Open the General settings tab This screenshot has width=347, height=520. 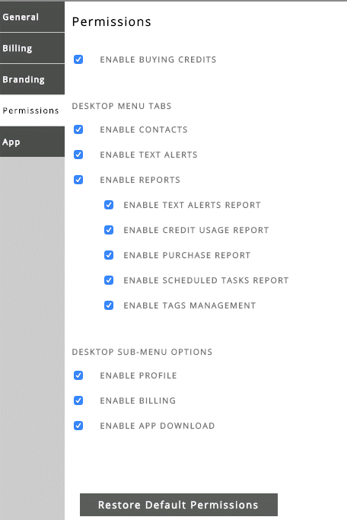tap(32, 17)
